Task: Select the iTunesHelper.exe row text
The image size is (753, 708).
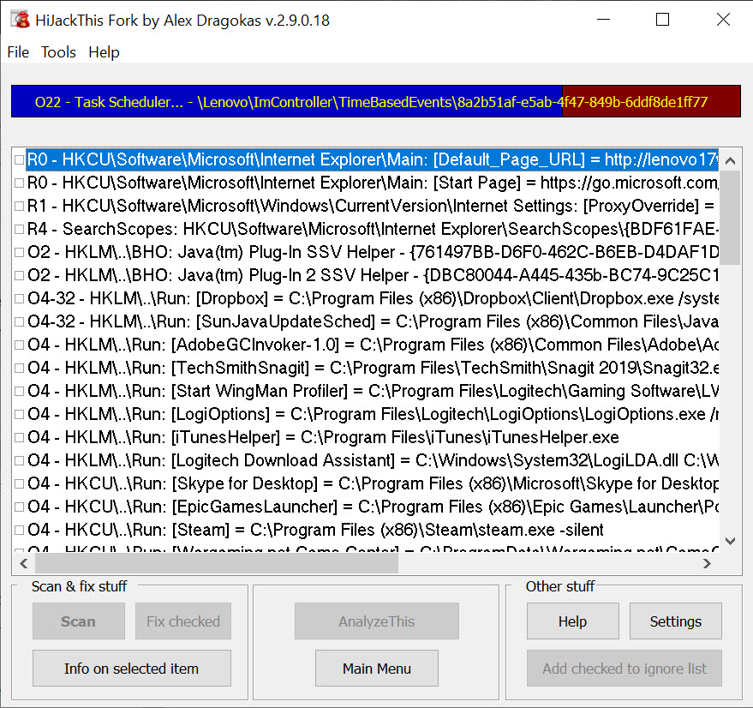Action: click(x=323, y=437)
